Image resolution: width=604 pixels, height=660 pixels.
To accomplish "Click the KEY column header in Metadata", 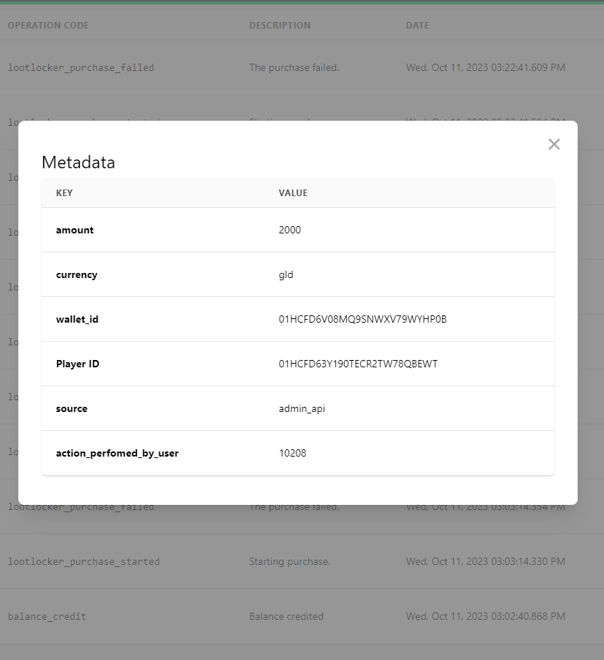I will click(64, 193).
